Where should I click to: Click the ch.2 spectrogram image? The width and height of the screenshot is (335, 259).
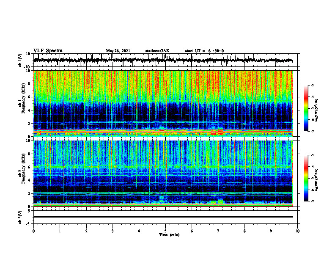(x=163, y=174)
